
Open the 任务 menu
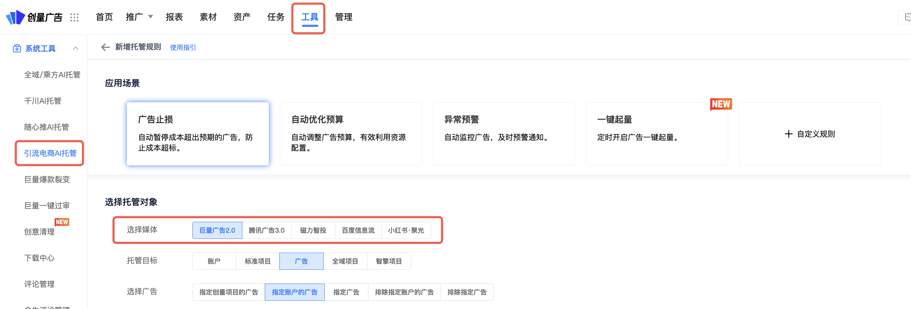(276, 17)
